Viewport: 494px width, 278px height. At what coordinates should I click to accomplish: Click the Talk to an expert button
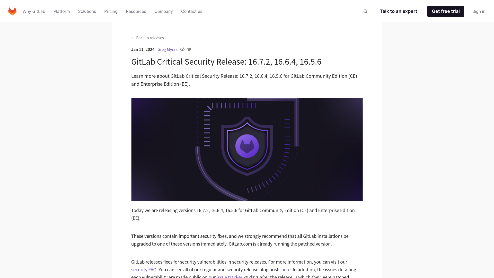398,11
